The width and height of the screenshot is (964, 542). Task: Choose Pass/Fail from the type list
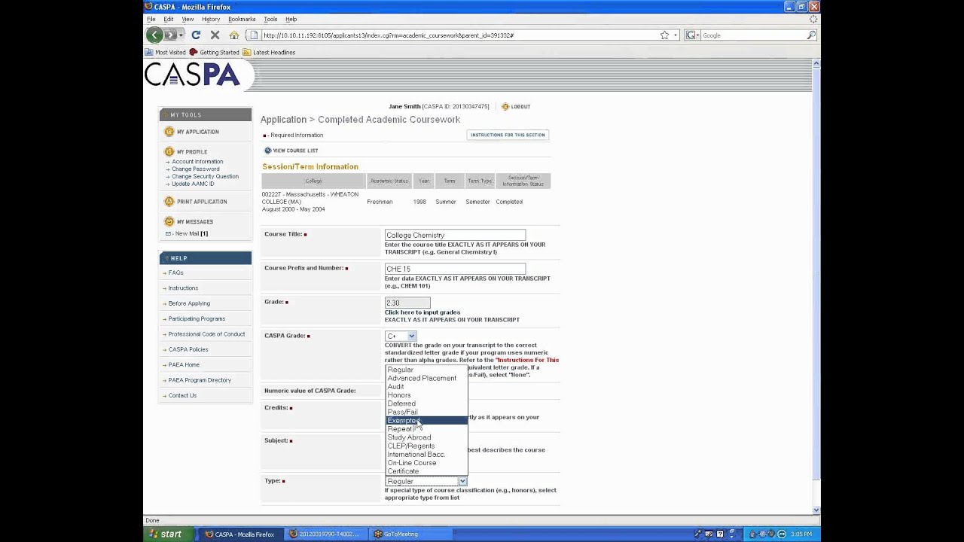(426, 412)
